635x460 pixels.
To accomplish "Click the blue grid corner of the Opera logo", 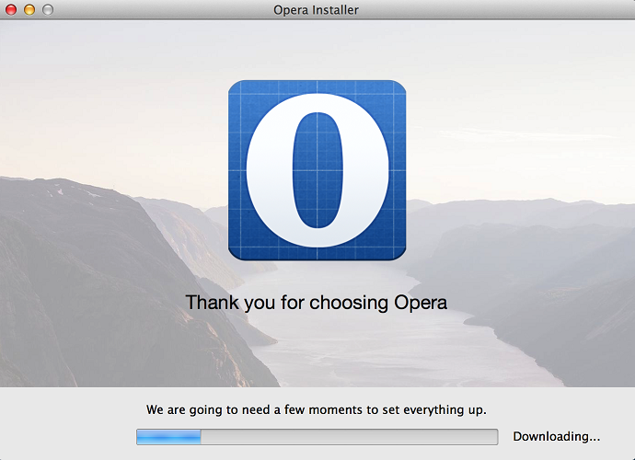I will point(241,95).
